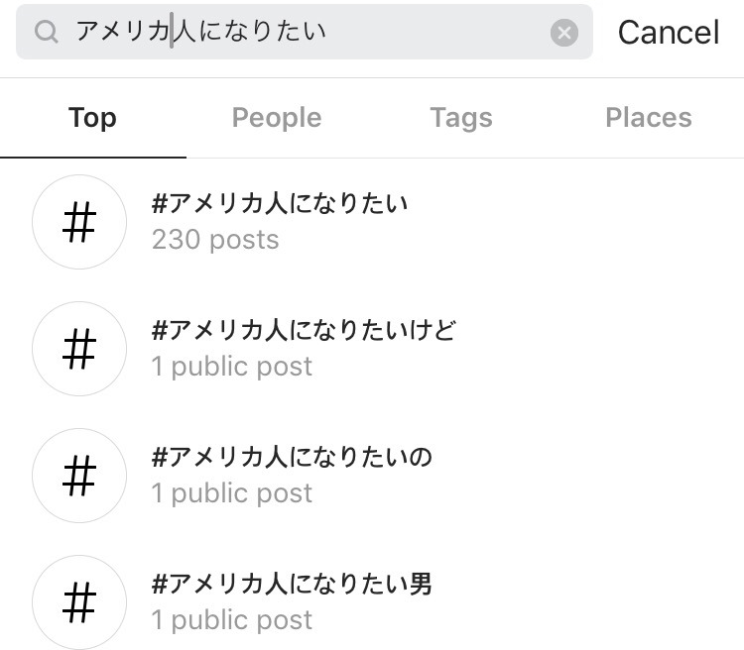
Task: Select the 230 posts count text
Action: pyautogui.click(x=215, y=240)
